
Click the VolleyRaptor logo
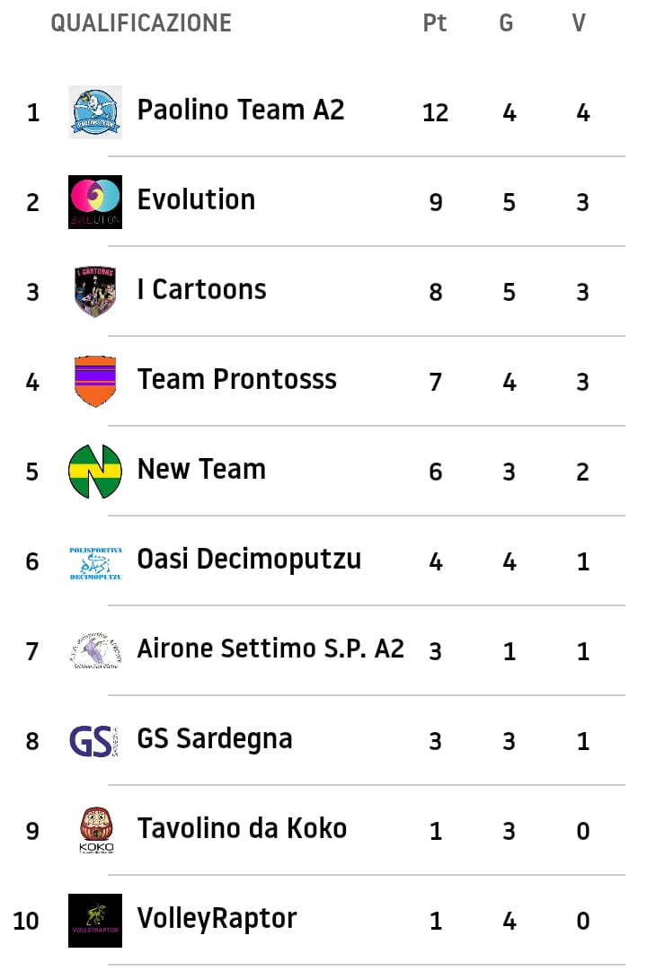click(x=95, y=921)
